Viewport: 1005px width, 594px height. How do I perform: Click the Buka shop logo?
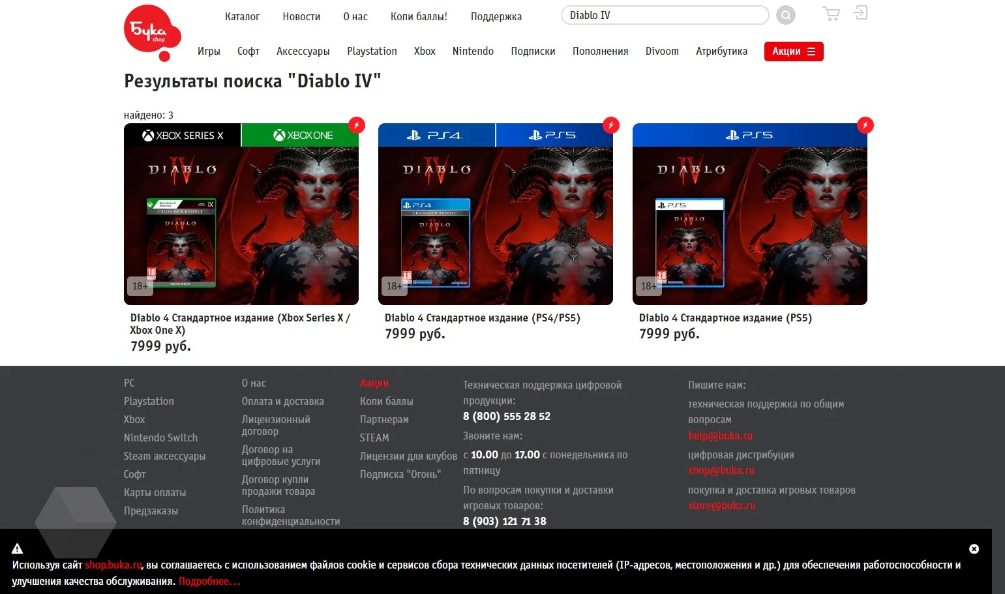152,32
